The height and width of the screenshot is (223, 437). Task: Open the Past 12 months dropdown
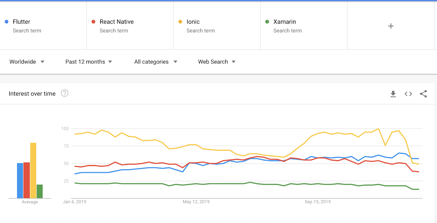coord(88,62)
